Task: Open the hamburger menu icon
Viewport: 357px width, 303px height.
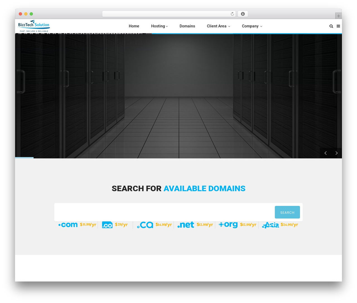Action: tap(338, 26)
